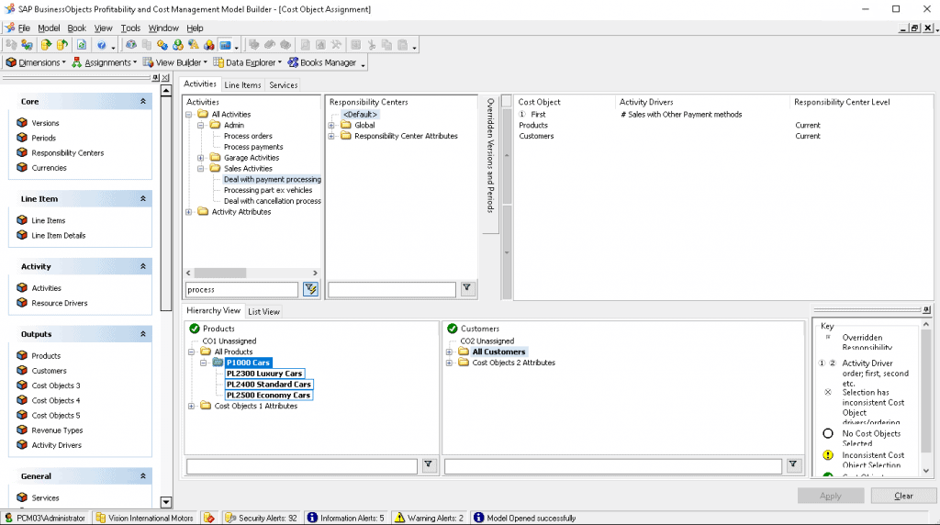Click the Security Alerts status icon

coord(230,518)
